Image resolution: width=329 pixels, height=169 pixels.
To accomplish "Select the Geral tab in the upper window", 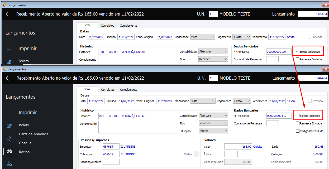I will tap(87, 25).
